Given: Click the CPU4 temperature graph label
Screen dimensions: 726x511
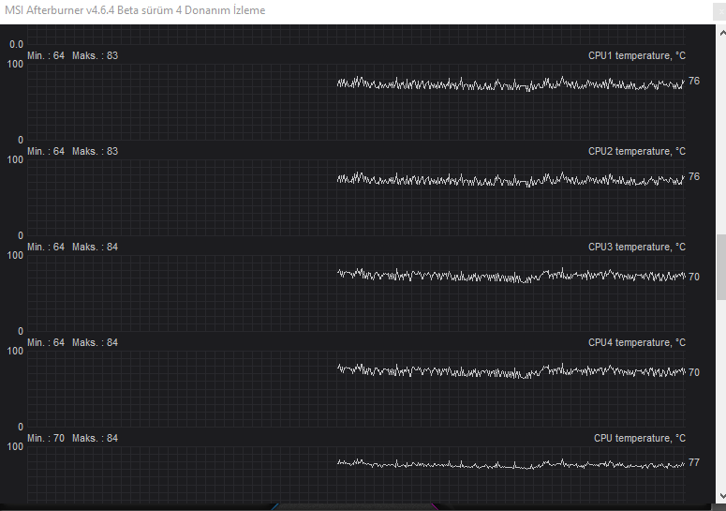Looking at the screenshot, I should [x=637, y=343].
